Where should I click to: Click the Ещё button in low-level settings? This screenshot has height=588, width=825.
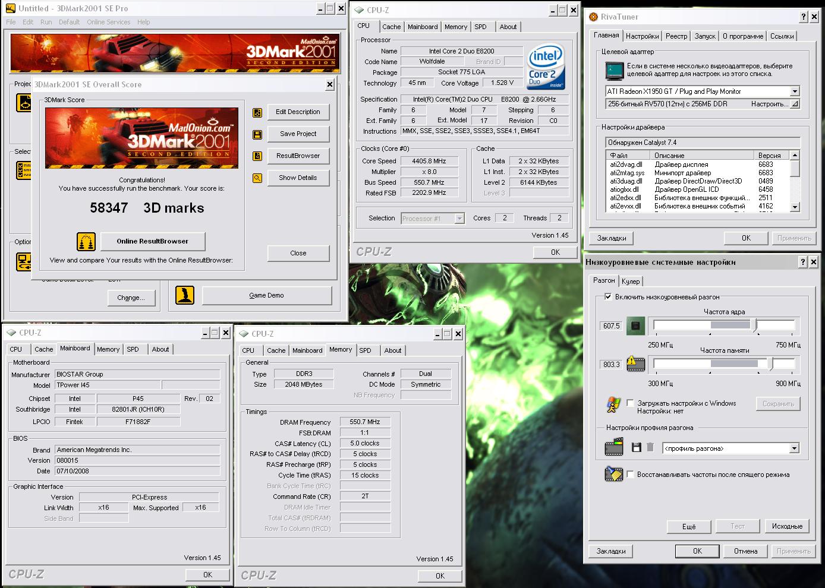(x=689, y=526)
